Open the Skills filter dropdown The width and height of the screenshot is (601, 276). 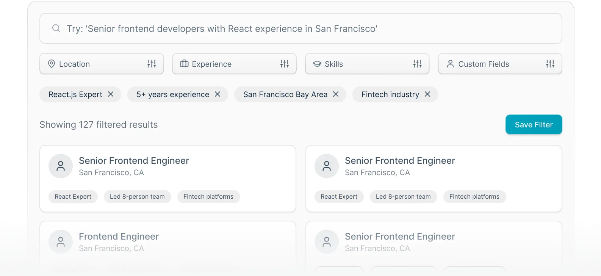pos(367,64)
